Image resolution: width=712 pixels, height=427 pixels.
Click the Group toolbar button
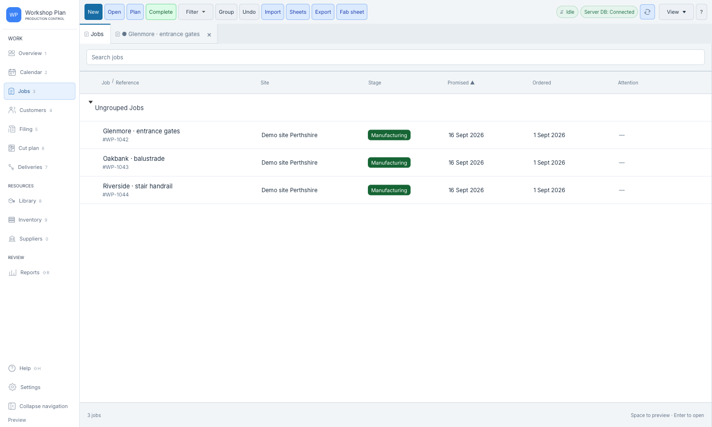[226, 12]
